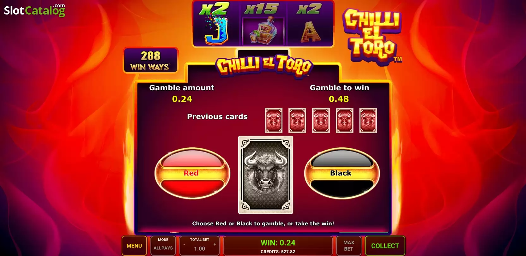Select the fourth previous card

click(345, 120)
